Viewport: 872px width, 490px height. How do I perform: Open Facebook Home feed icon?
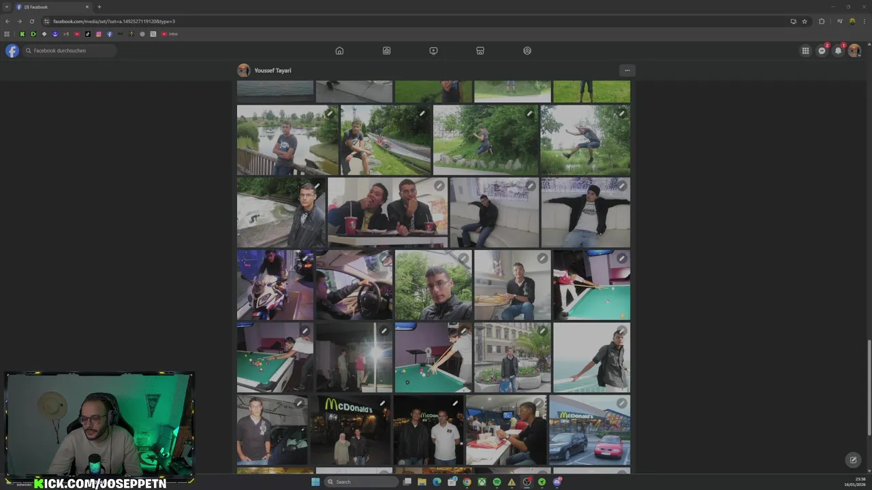(339, 50)
